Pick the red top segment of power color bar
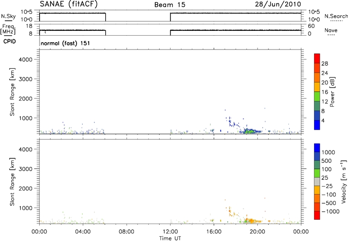 coord(317,58)
